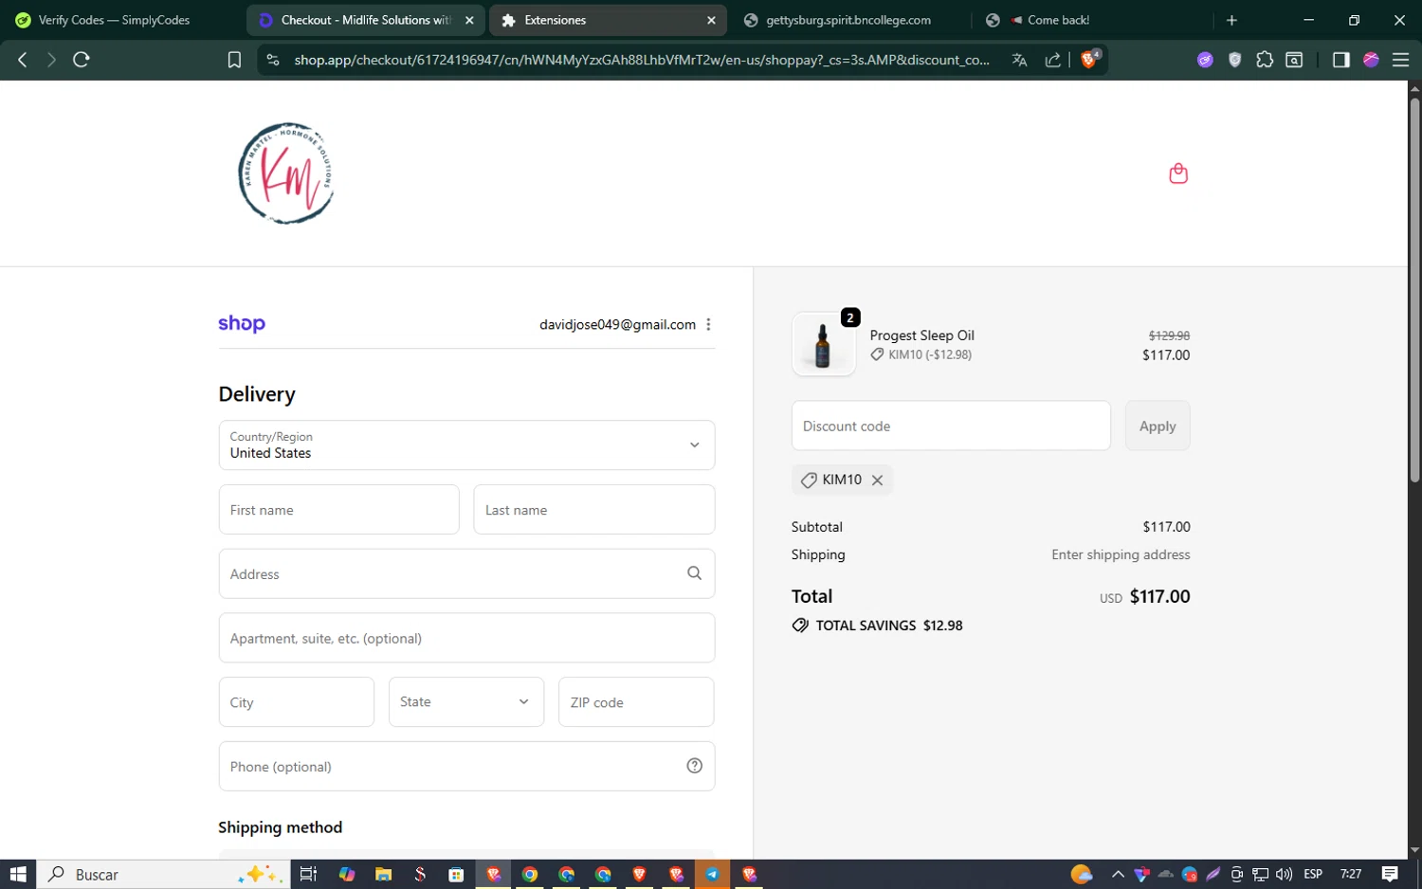Open account options three-dot menu
Image resolution: width=1422 pixels, height=889 pixels.
(x=708, y=324)
